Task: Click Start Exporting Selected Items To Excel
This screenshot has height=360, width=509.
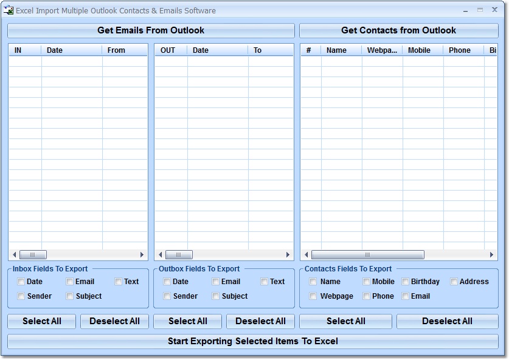Action: 253,341
